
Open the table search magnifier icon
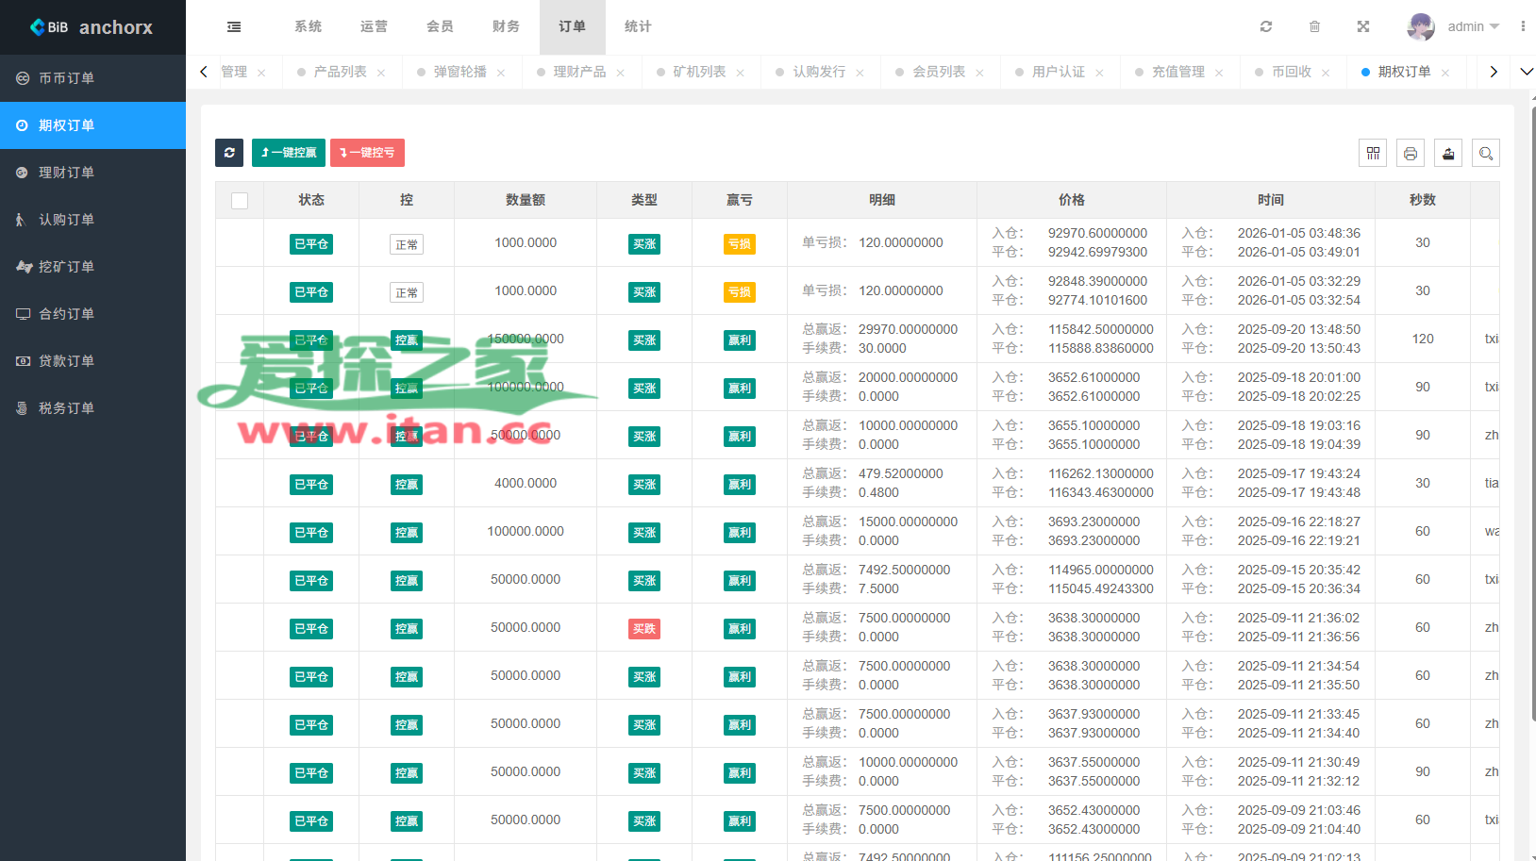click(1486, 154)
